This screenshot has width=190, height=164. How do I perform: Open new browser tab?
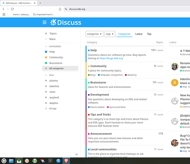(40, 3)
